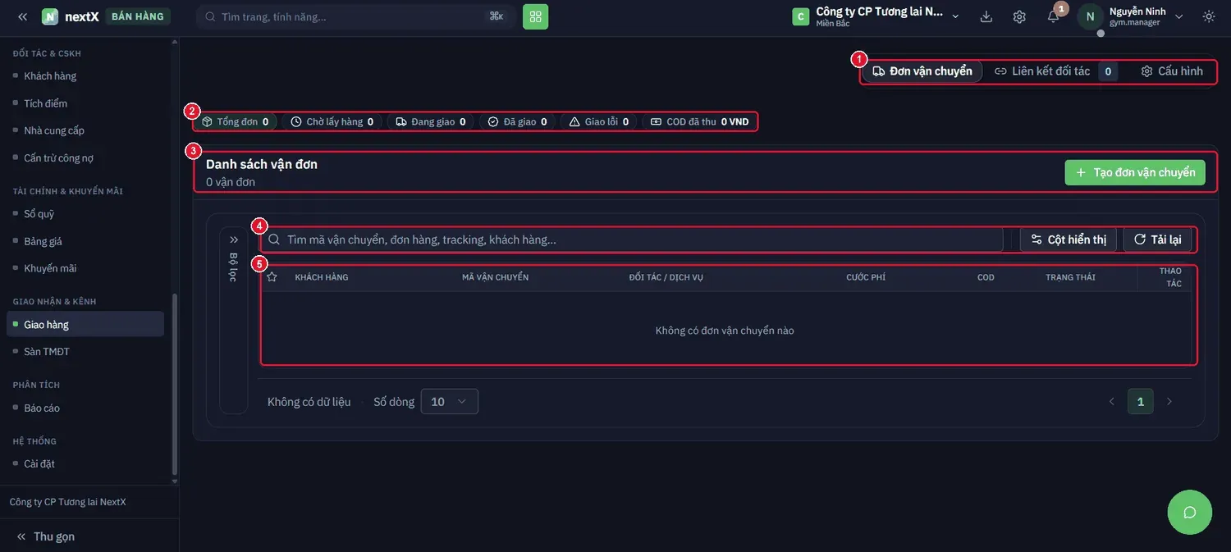
Task: Open the nextX logo home
Action: click(71, 16)
